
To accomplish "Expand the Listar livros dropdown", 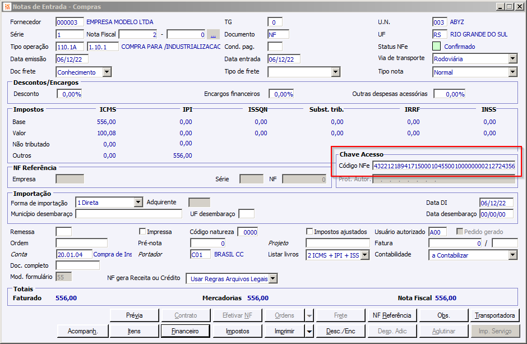I will pyautogui.click(x=365, y=255).
